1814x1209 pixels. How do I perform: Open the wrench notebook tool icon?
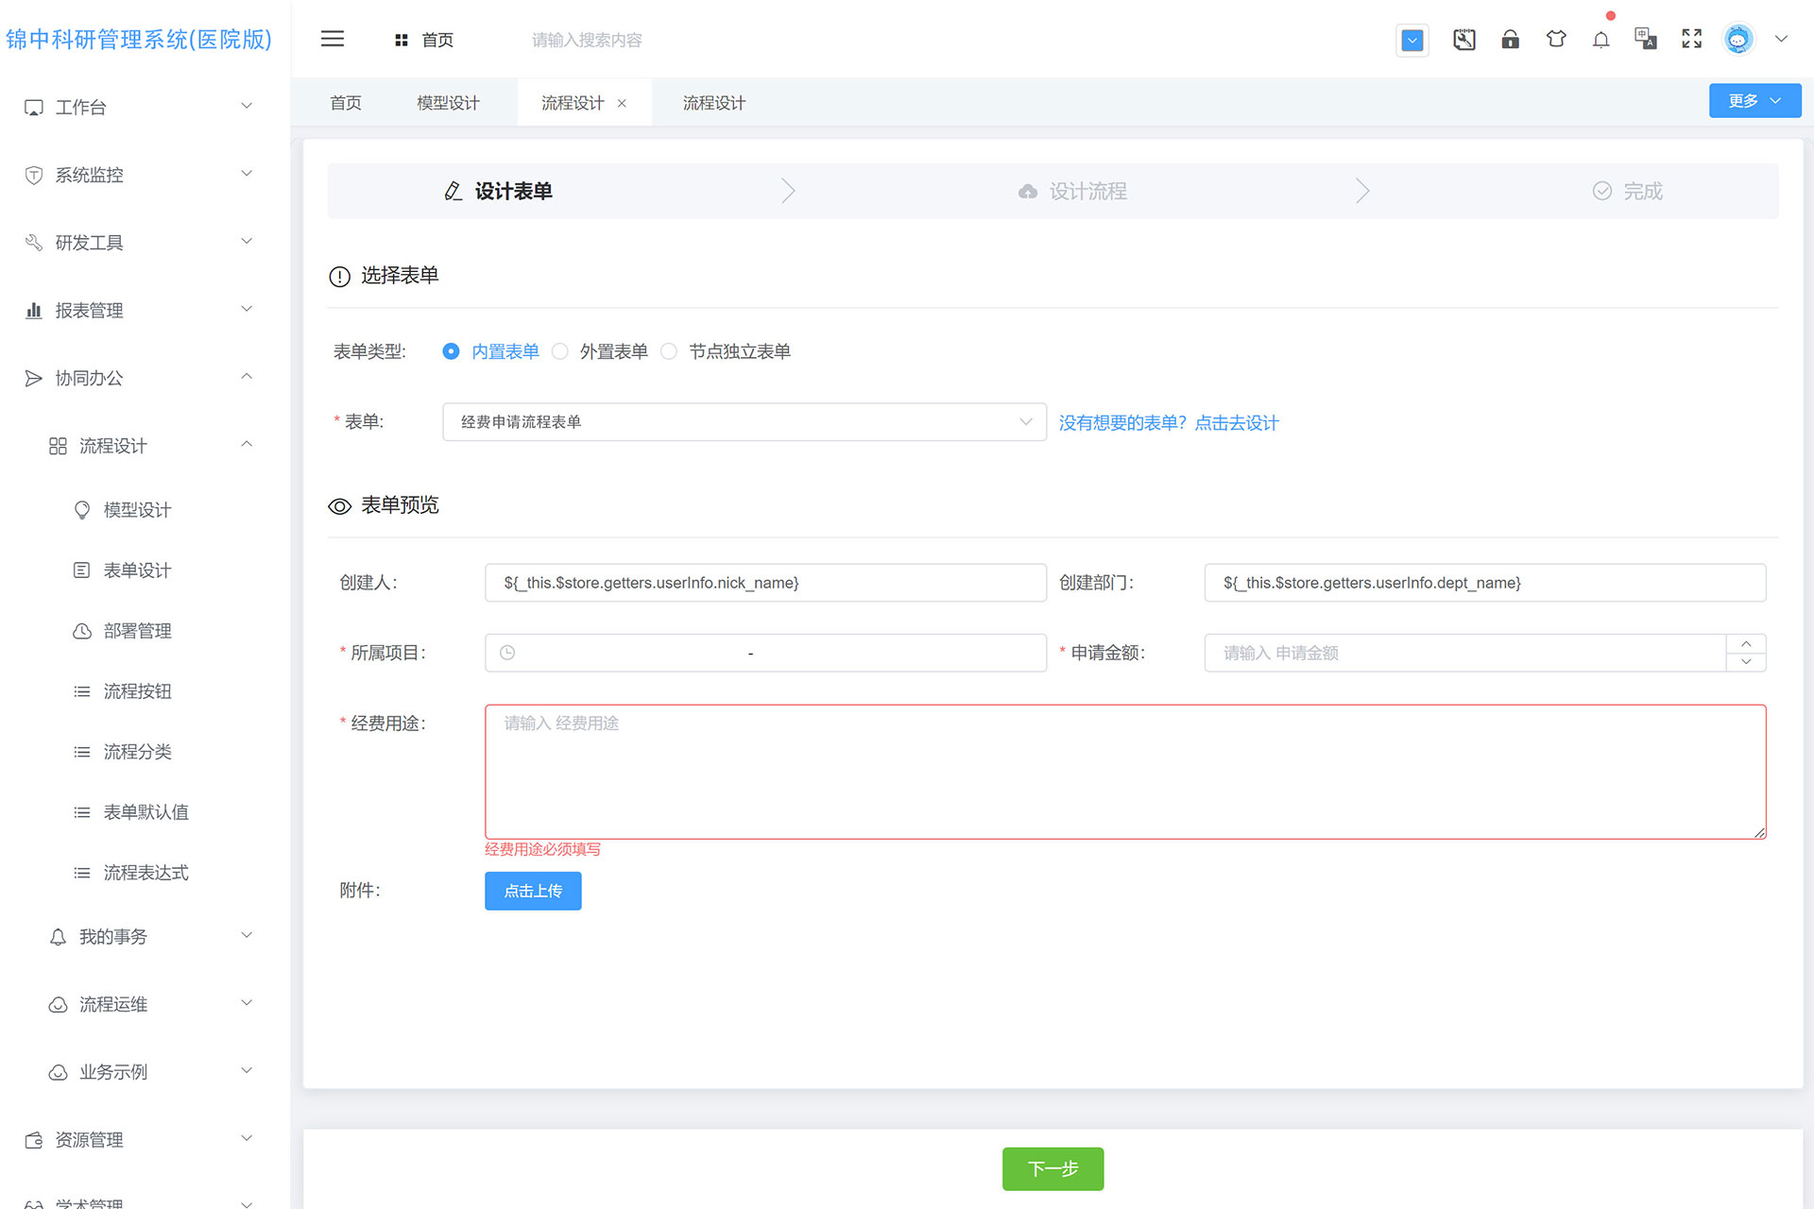(1463, 39)
